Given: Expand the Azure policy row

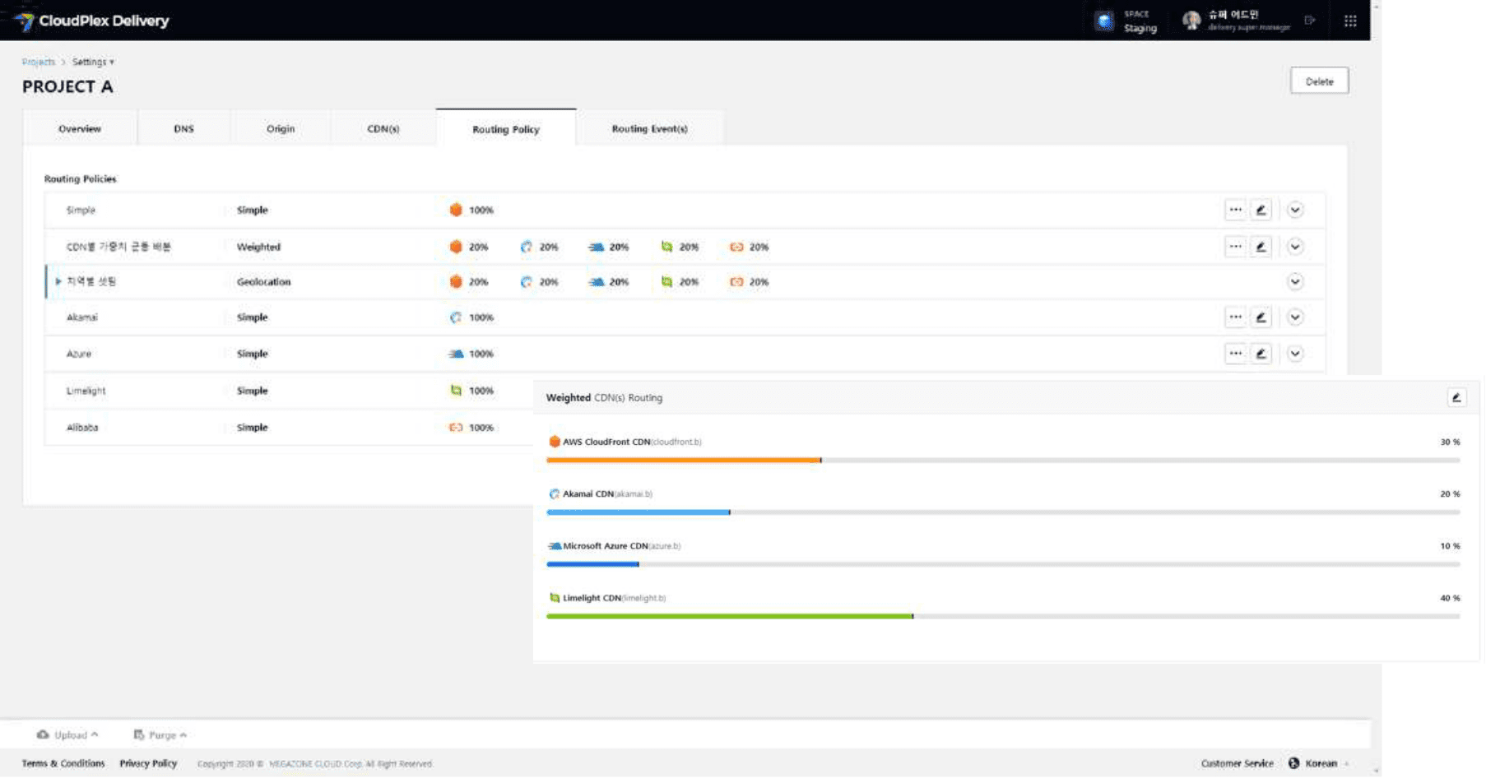Looking at the screenshot, I should point(1294,354).
